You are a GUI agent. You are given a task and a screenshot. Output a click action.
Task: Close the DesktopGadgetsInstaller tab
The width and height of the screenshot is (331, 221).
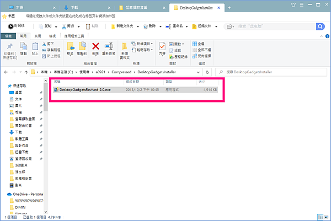pos(218,8)
